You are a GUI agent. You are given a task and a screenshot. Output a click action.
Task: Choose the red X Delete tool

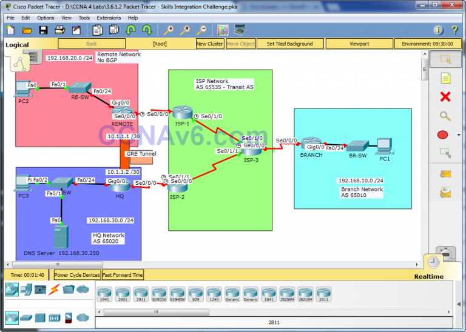(x=445, y=97)
